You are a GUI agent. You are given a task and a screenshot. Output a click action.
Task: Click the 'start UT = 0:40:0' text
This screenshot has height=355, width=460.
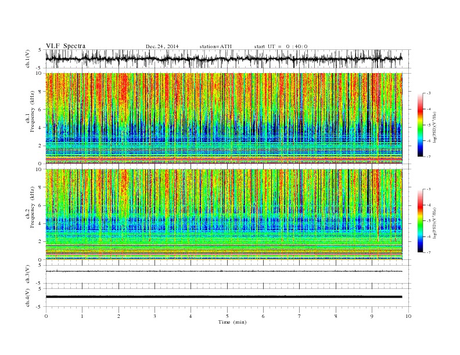point(281,46)
